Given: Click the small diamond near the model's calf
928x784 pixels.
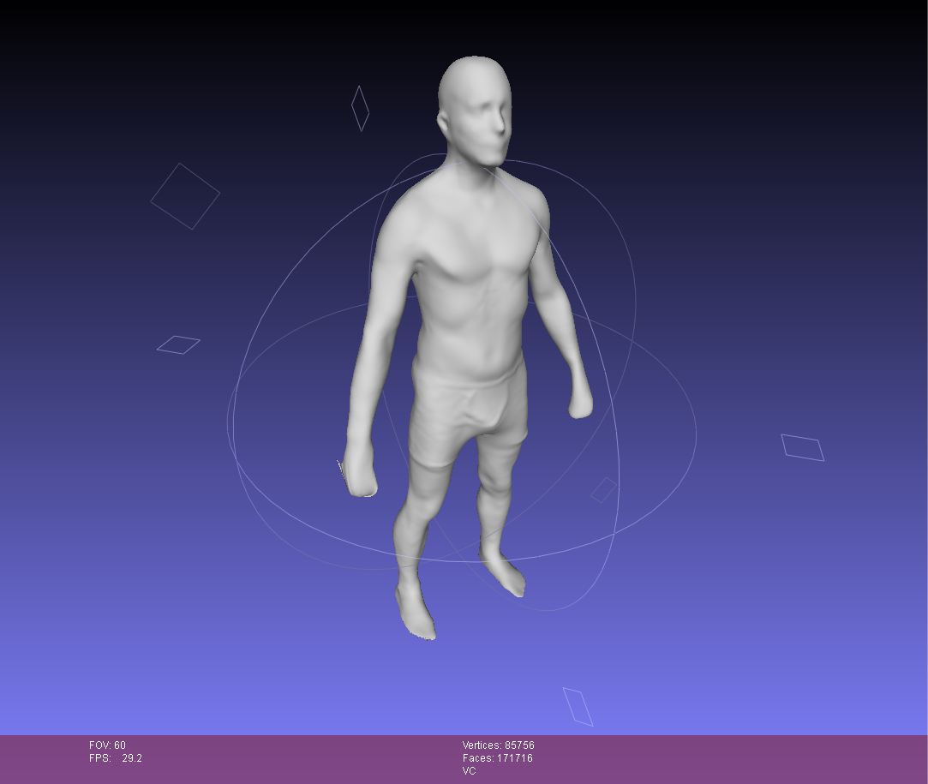Looking at the screenshot, I should point(604,490).
